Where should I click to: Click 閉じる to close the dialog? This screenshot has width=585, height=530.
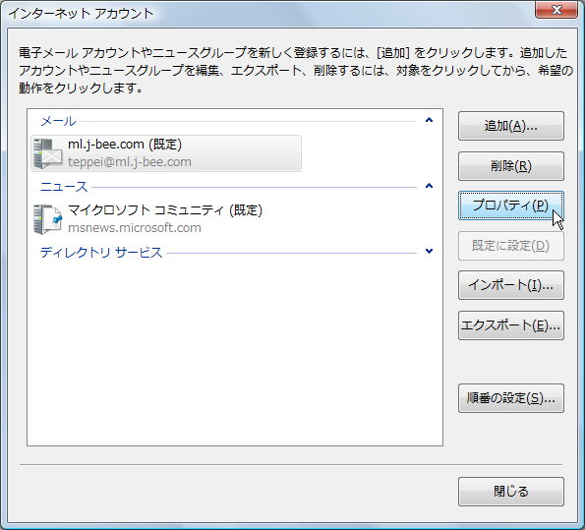(510, 492)
